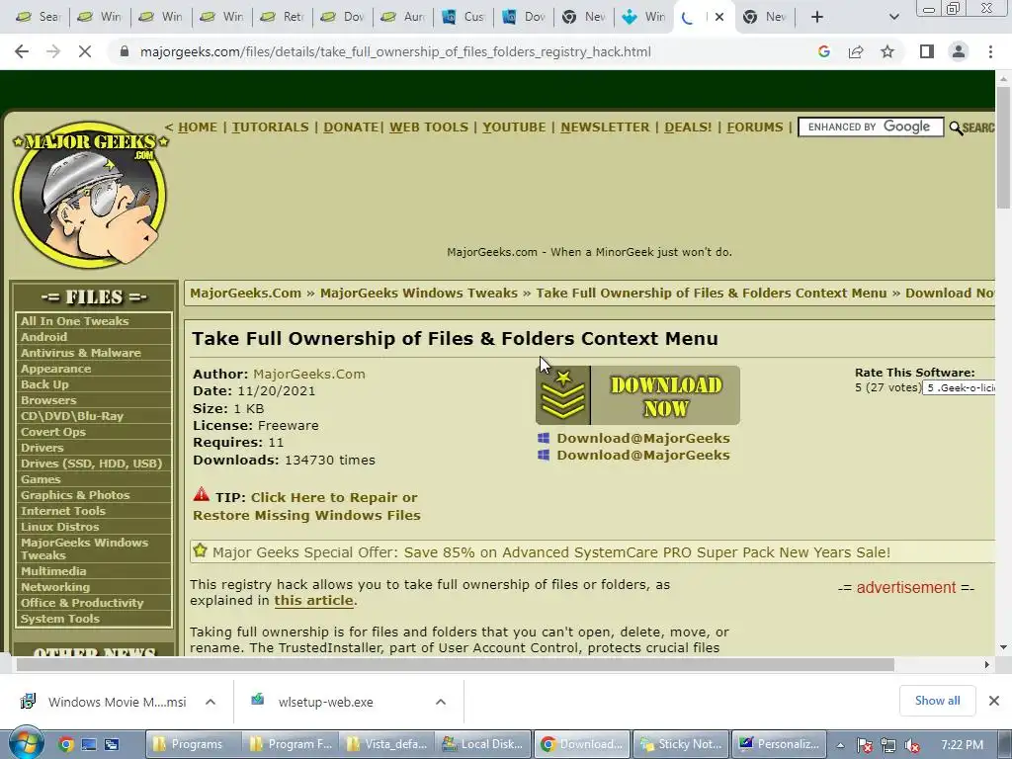Click switch between windows icon
Viewport: 1012px width, 759px height.
[112, 744]
